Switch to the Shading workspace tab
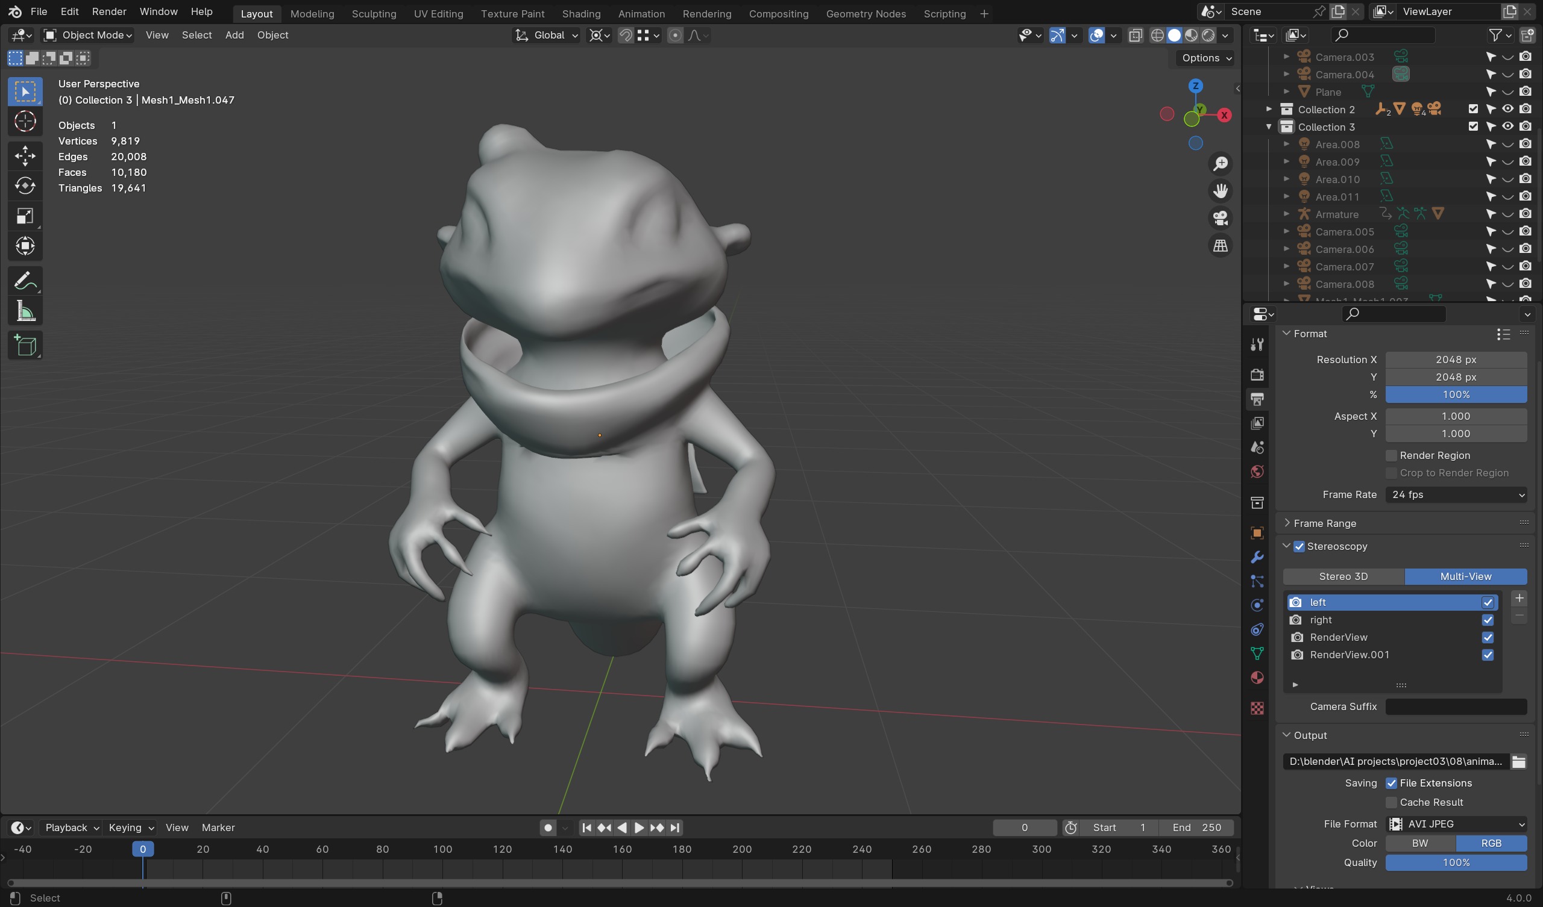 [581, 13]
